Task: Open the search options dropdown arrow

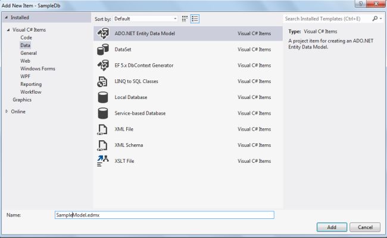Action: tap(381, 18)
